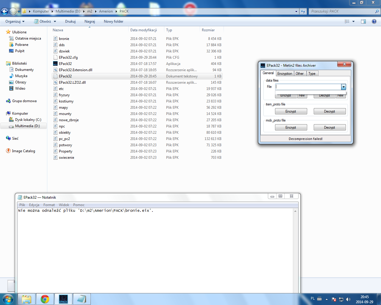Viewport: 381px width, 305px height.
Task: Show hidden tray icons arrow
Action: [x=327, y=299]
